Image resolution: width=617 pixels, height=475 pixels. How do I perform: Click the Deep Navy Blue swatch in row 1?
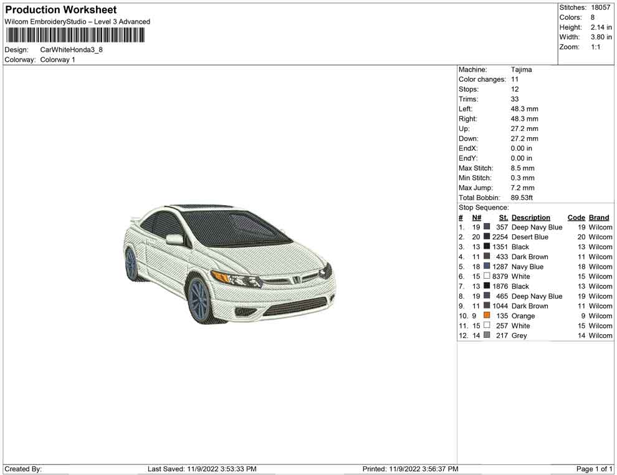(x=487, y=227)
